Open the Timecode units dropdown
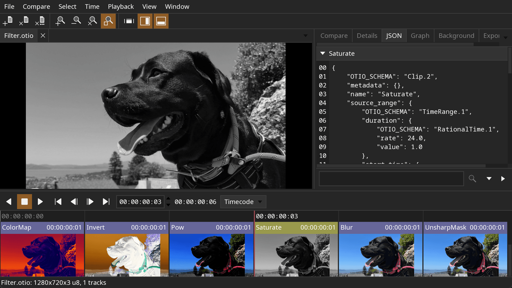This screenshot has width=512, height=288. 243,202
